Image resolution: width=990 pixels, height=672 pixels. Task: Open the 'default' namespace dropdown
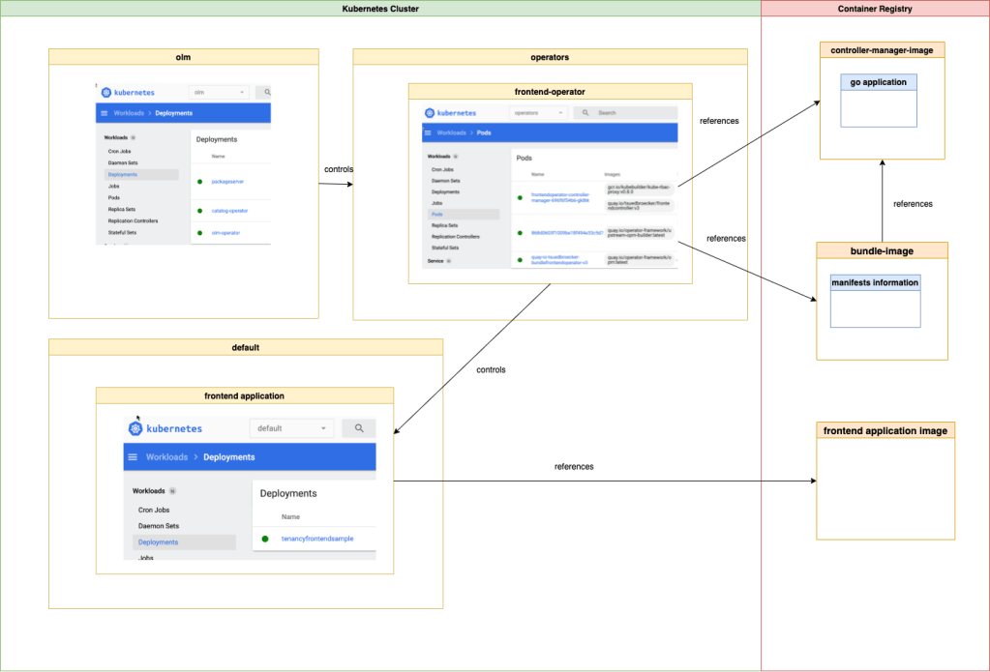pos(291,428)
